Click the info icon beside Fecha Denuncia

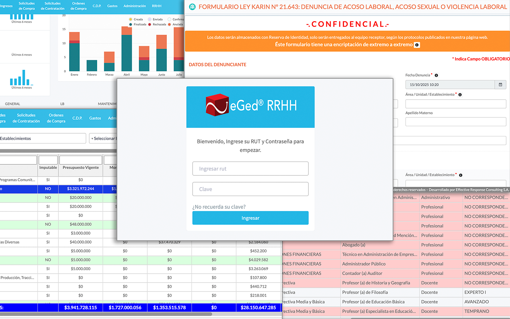[436, 75]
